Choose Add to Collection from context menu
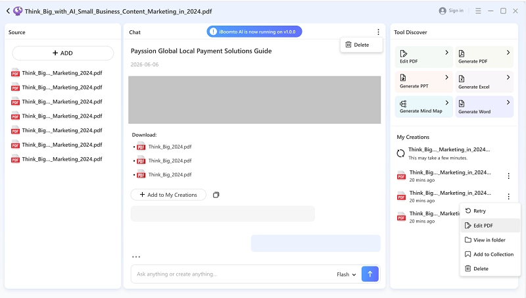This screenshot has width=526, height=298. [x=490, y=255]
